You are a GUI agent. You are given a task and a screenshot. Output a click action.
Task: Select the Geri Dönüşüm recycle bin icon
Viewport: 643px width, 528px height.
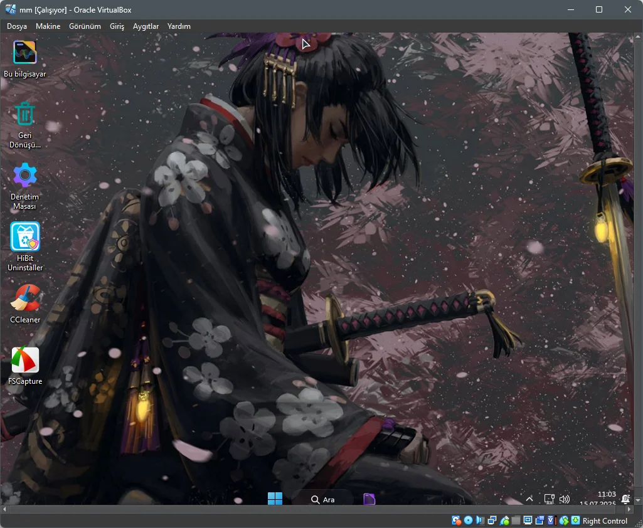point(24,124)
